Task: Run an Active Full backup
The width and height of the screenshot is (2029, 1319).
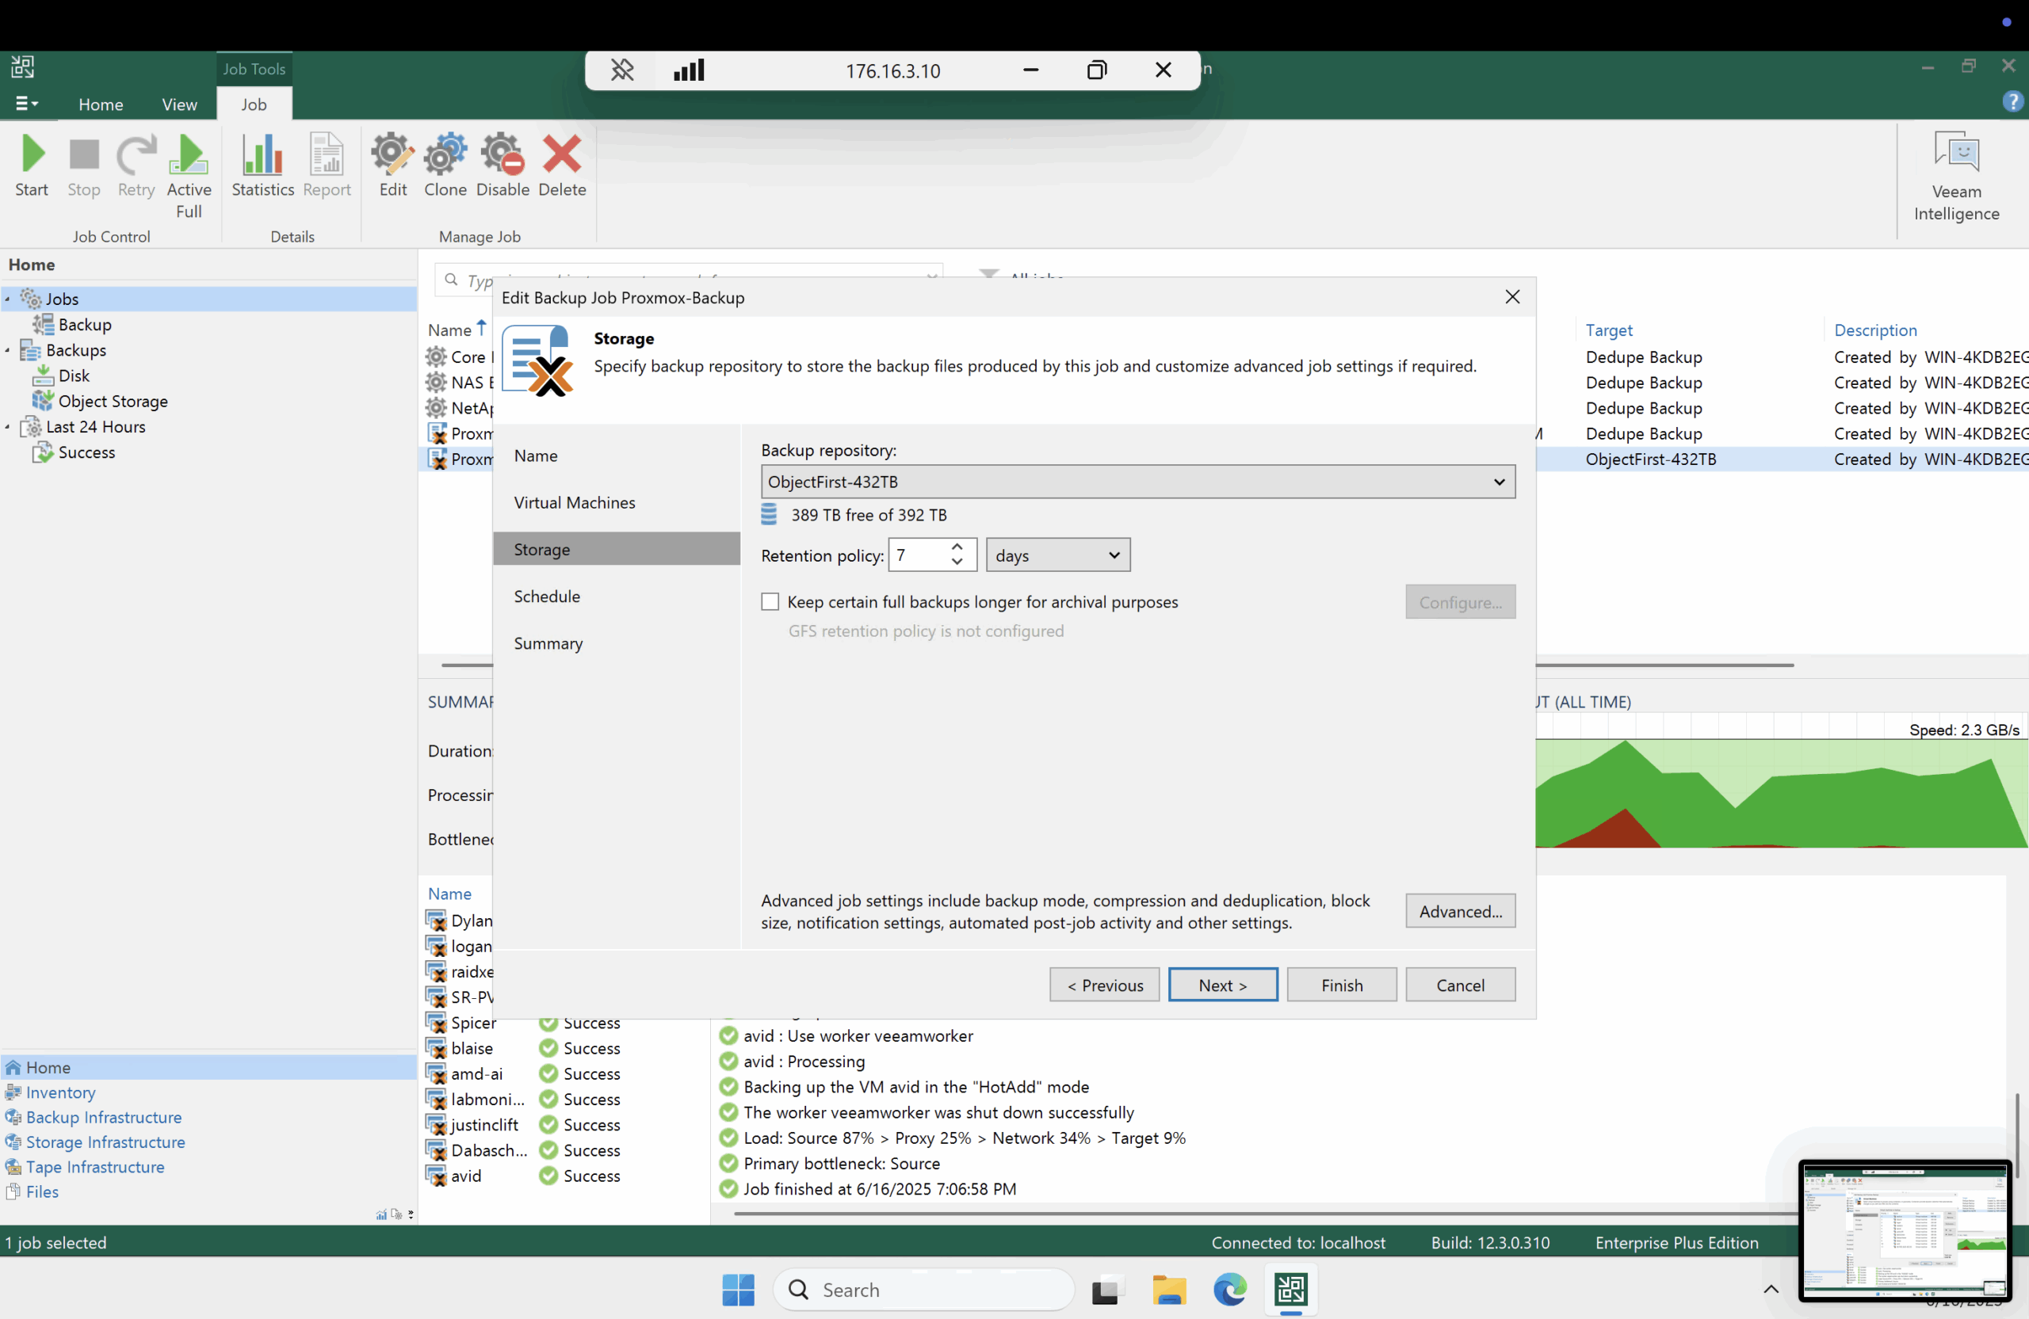Action: click(189, 177)
